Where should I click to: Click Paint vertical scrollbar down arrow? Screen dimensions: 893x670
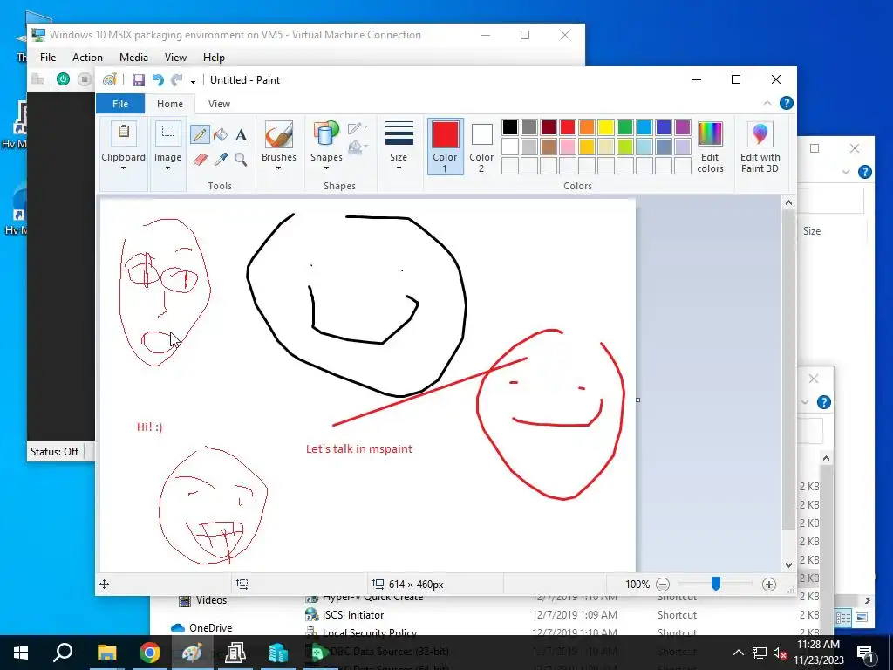click(x=788, y=565)
